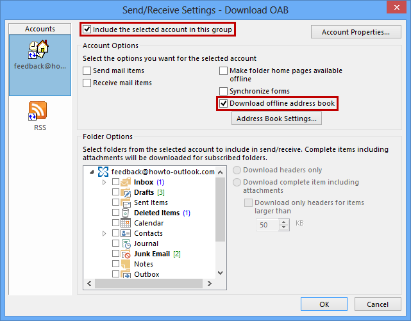Expand the Contacts folder subtree
The image size is (411, 321).
[x=104, y=233]
